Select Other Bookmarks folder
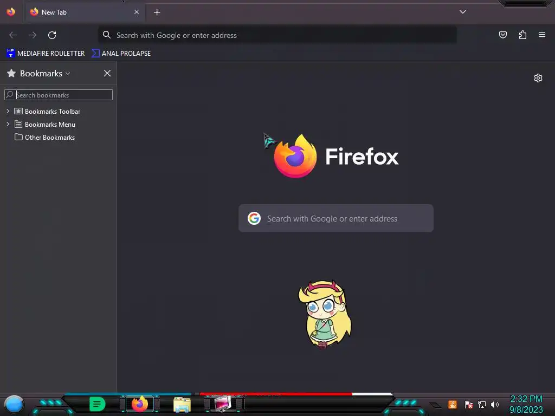This screenshot has height=416, width=555. 44,137
